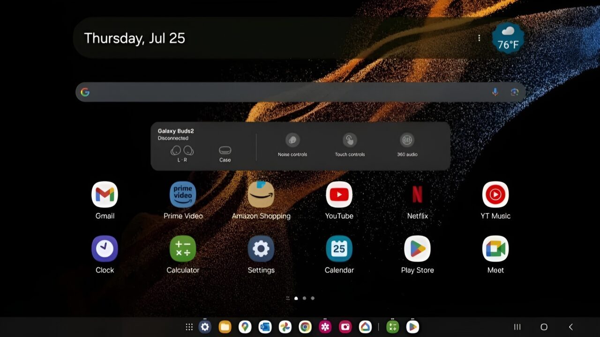Open Google Photos pinwheel in taskbar
The height and width of the screenshot is (337, 600).
tap(285, 327)
